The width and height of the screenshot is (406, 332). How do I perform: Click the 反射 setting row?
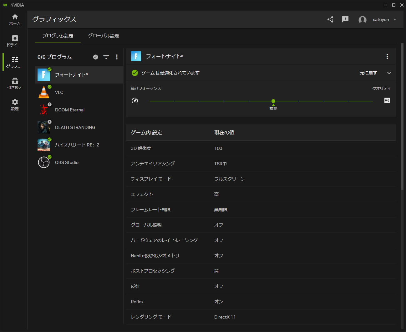[261, 286]
